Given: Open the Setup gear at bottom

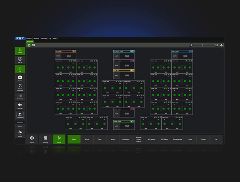Looking at the screenshot, I should click(32, 139).
